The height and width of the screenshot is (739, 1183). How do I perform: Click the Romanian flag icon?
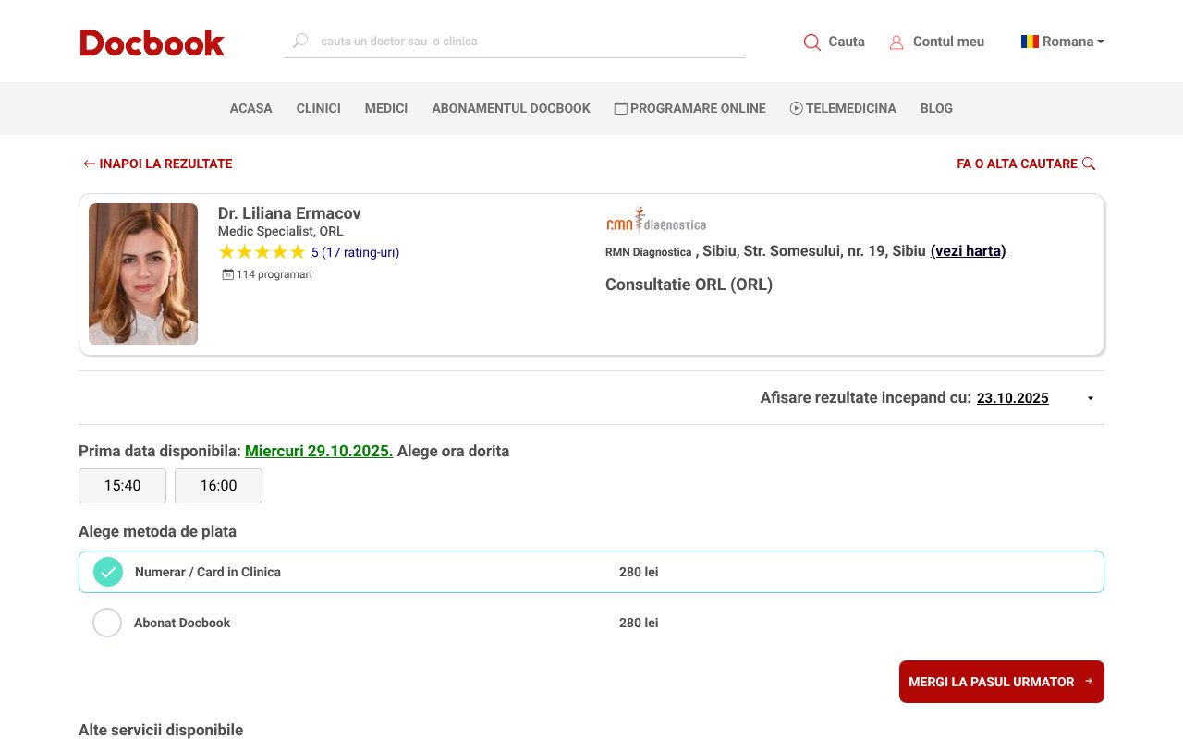point(1029,41)
